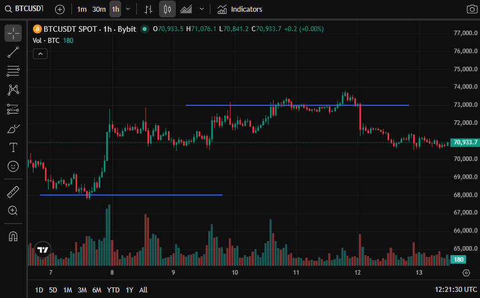480x298 pixels.
Task: Set the range to All
Action: pyautogui.click(x=143, y=290)
